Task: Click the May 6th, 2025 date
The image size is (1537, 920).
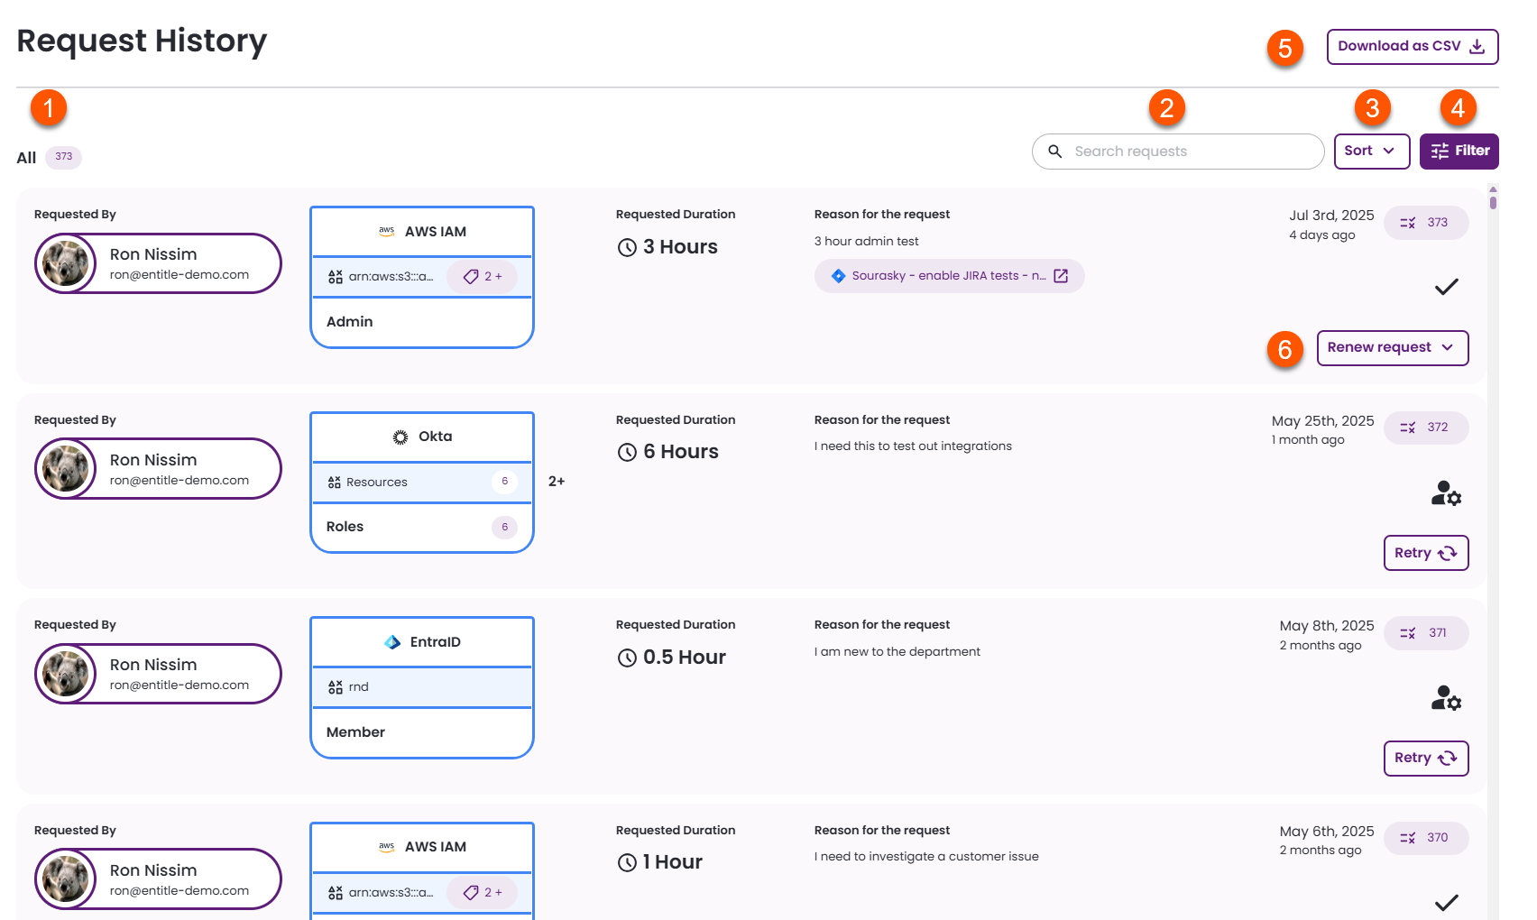Action: coord(1327,832)
